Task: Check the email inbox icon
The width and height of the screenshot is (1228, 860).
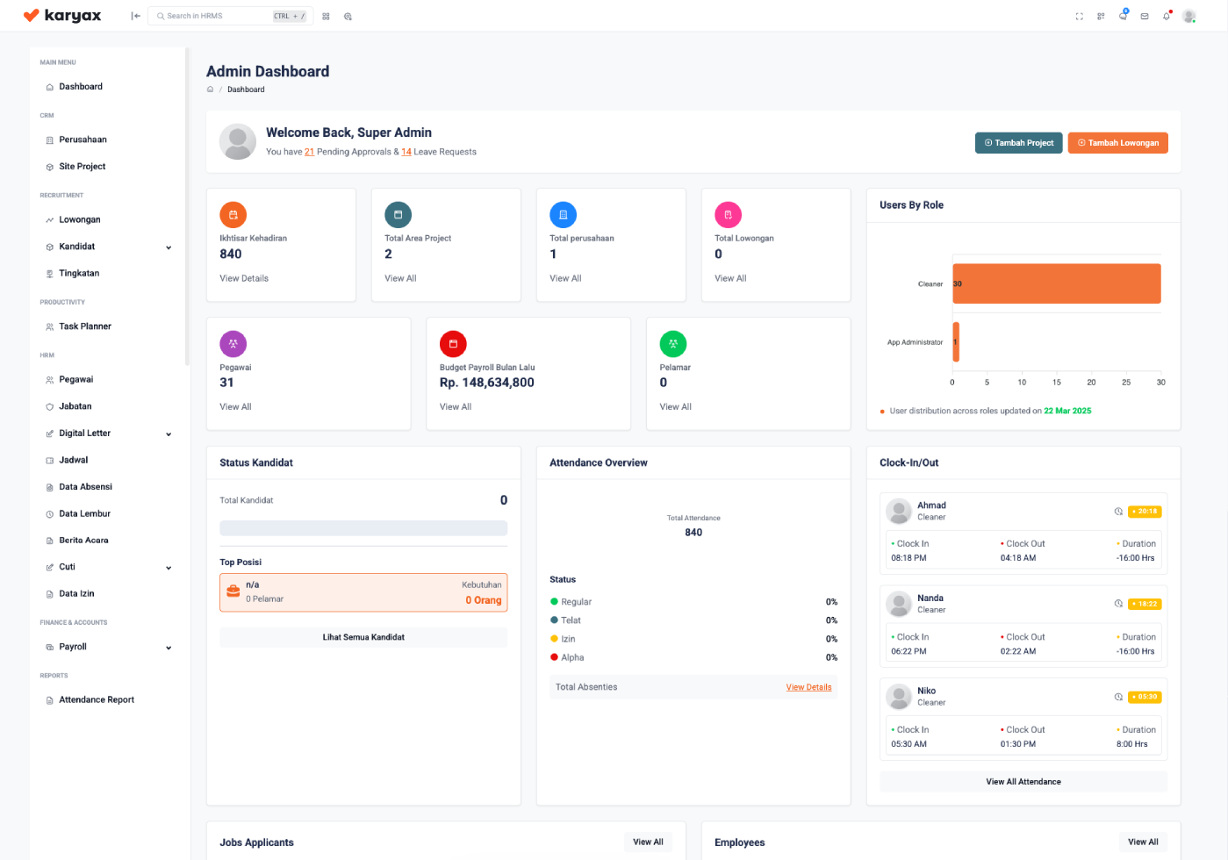Action: click(x=1144, y=16)
